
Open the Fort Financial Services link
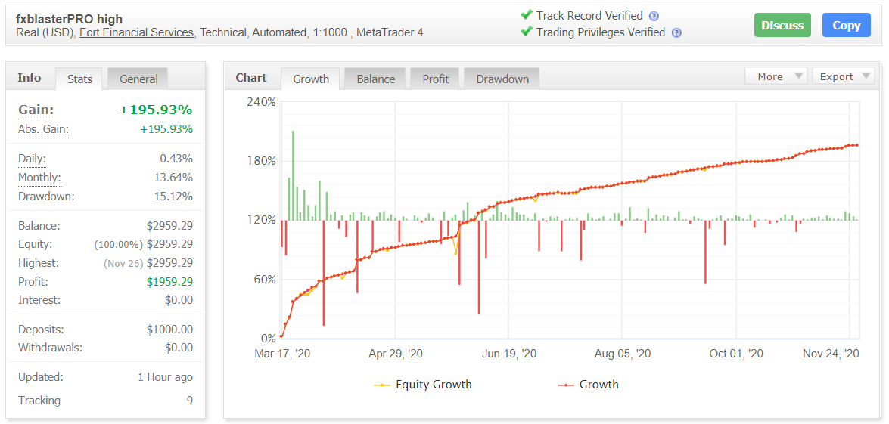(136, 32)
